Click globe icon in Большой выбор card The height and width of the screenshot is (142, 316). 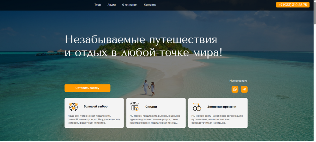73,107
